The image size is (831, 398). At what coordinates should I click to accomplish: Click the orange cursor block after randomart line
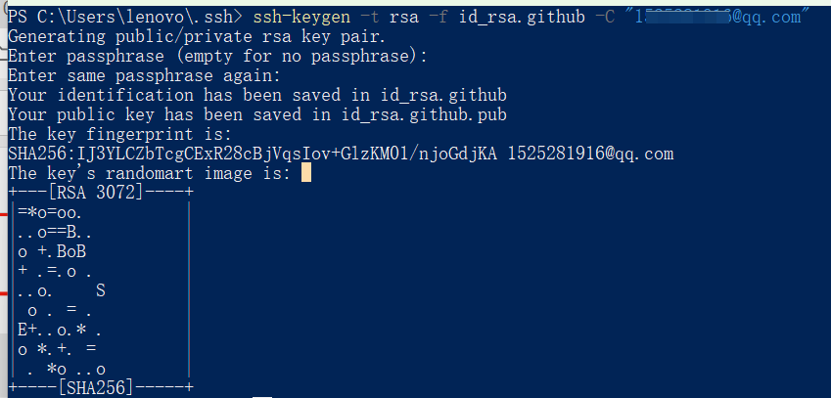coord(305,173)
